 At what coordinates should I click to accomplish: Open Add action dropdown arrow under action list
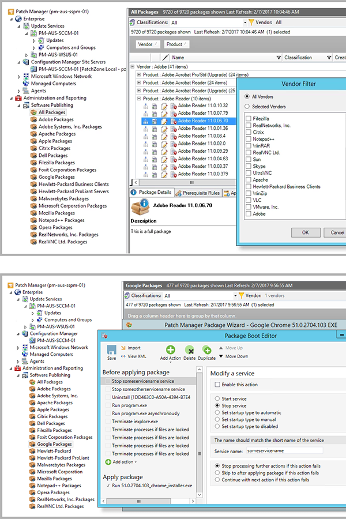(x=136, y=462)
